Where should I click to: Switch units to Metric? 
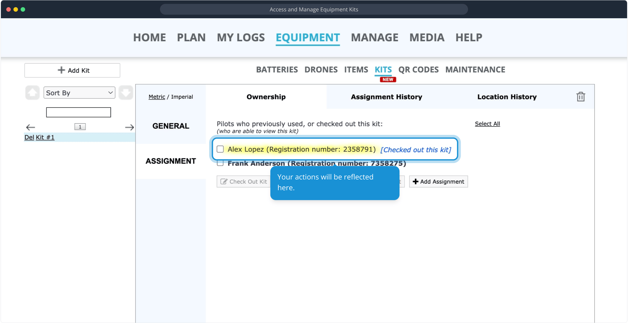(157, 97)
